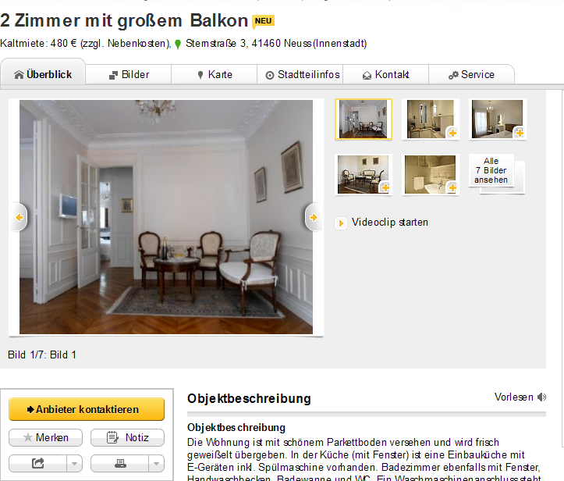Click the share icon button
The height and width of the screenshot is (481, 564).
tap(37, 463)
